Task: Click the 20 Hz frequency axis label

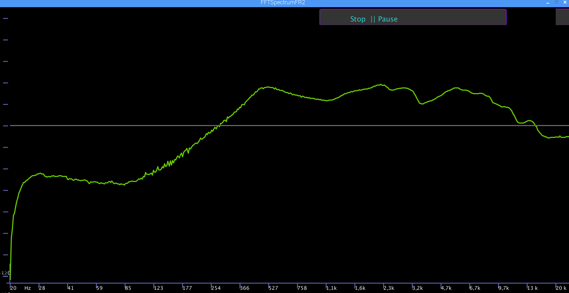Action: coord(13,288)
